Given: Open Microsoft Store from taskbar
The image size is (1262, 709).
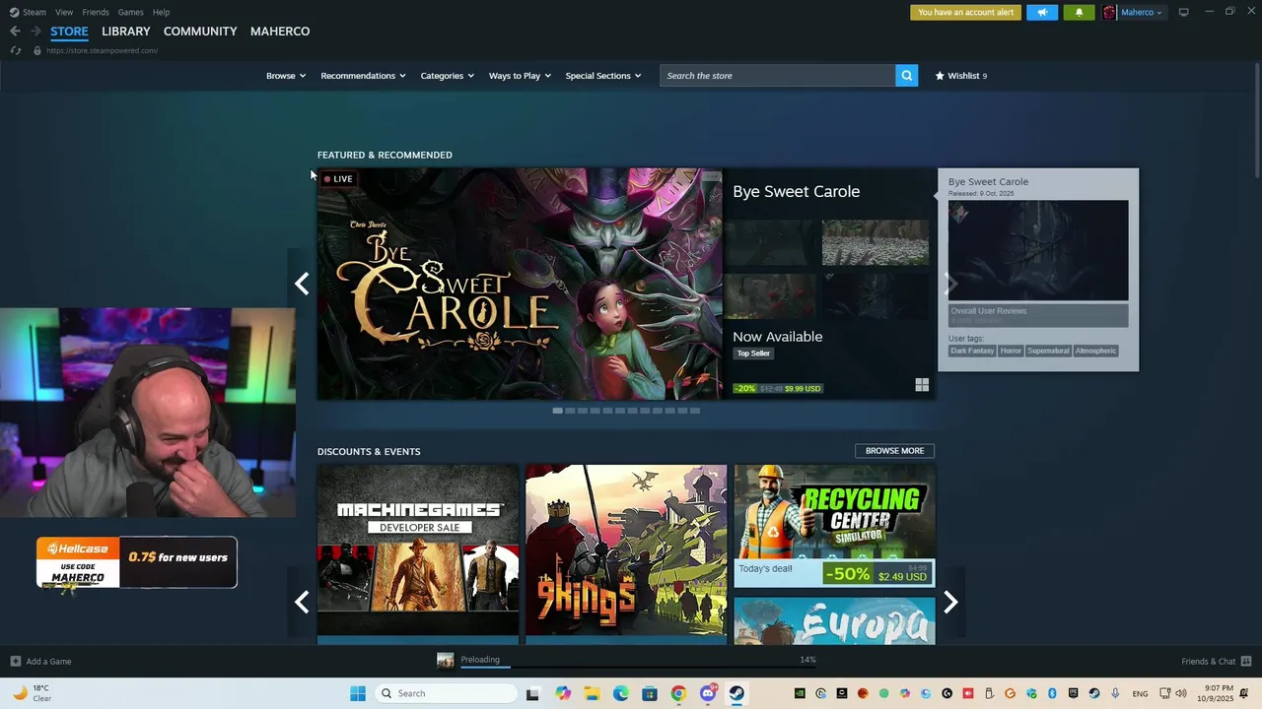Looking at the screenshot, I should click(x=650, y=693).
